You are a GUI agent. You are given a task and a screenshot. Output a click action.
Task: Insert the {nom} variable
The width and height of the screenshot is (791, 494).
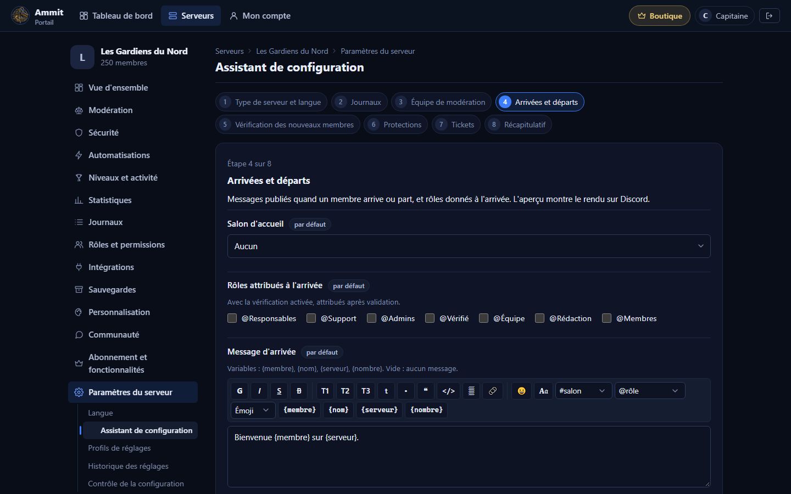338,410
